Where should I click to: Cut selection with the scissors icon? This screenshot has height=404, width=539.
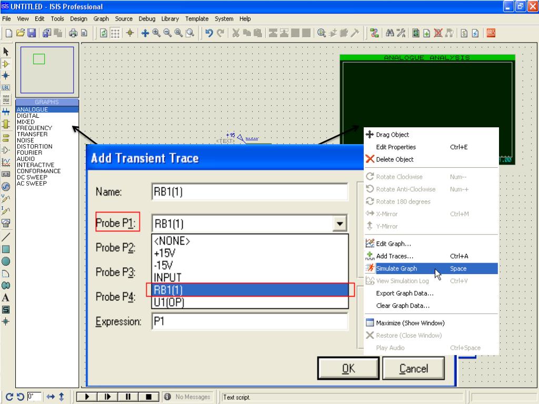pos(236,33)
